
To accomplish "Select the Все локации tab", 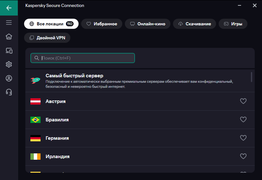I will (x=51, y=24).
